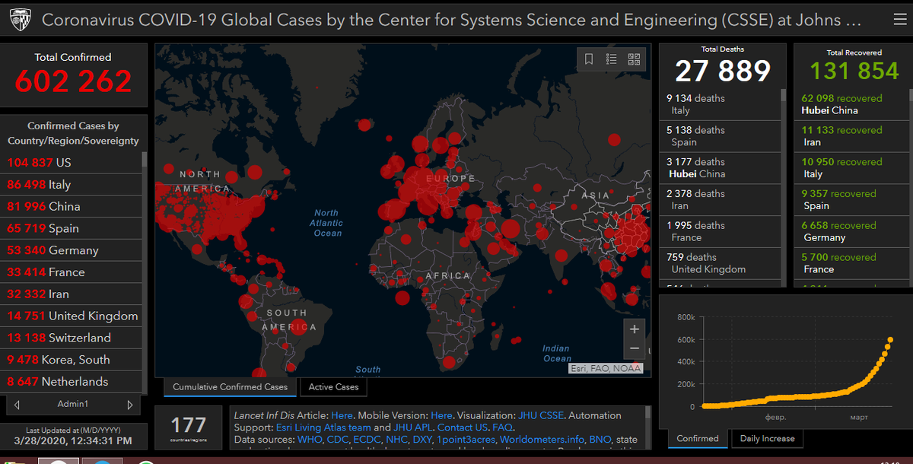The image size is (913, 464).
Task: Select Spain row with 65 719 cases
Action: (x=71, y=228)
